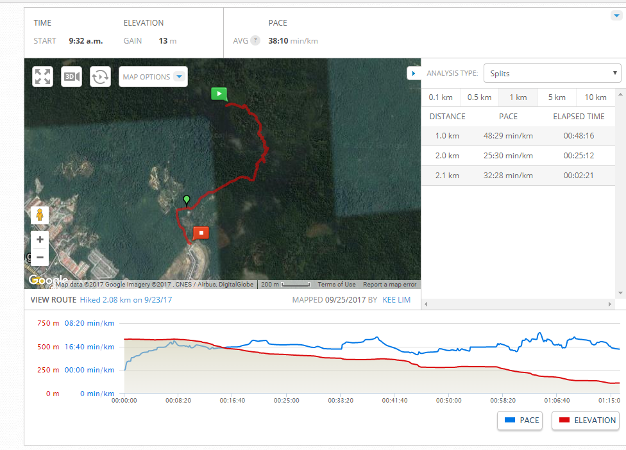
Task: Open the Analysis Type dropdown showing Splits
Action: (552, 73)
